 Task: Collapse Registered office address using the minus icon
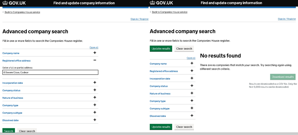95,60
